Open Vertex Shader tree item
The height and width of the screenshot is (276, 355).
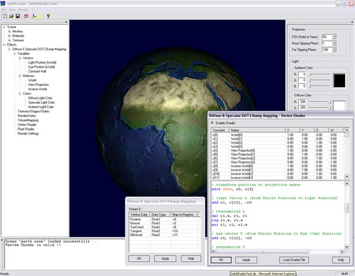(x=27, y=124)
